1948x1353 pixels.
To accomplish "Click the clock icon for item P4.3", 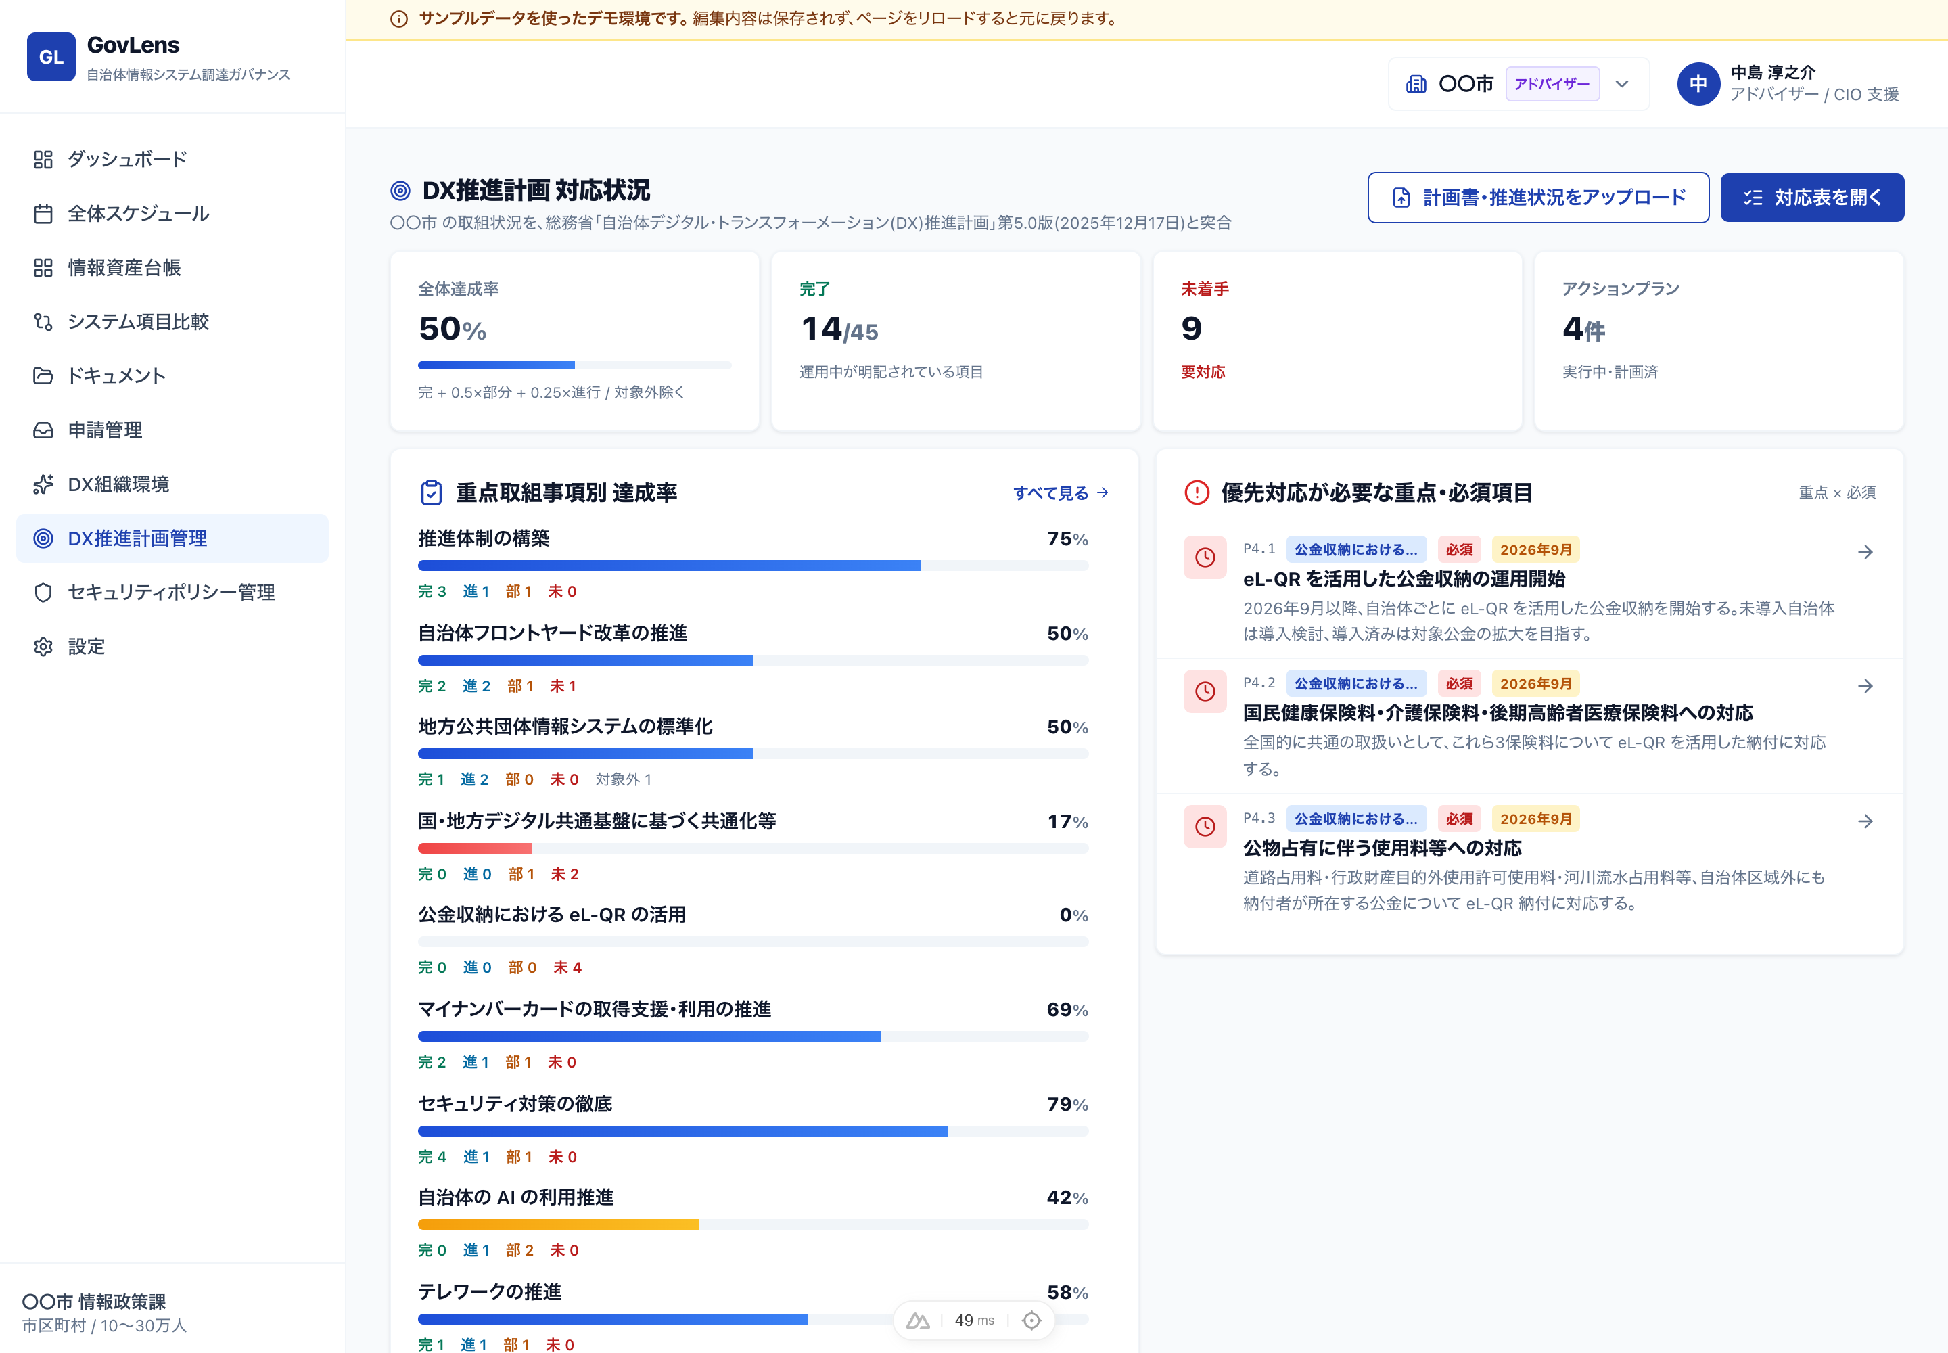I will coord(1205,827).
